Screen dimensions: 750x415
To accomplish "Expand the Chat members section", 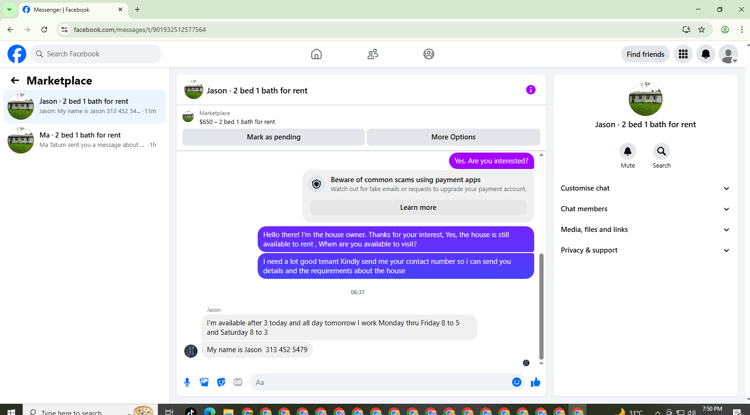I will click(645, 209).
